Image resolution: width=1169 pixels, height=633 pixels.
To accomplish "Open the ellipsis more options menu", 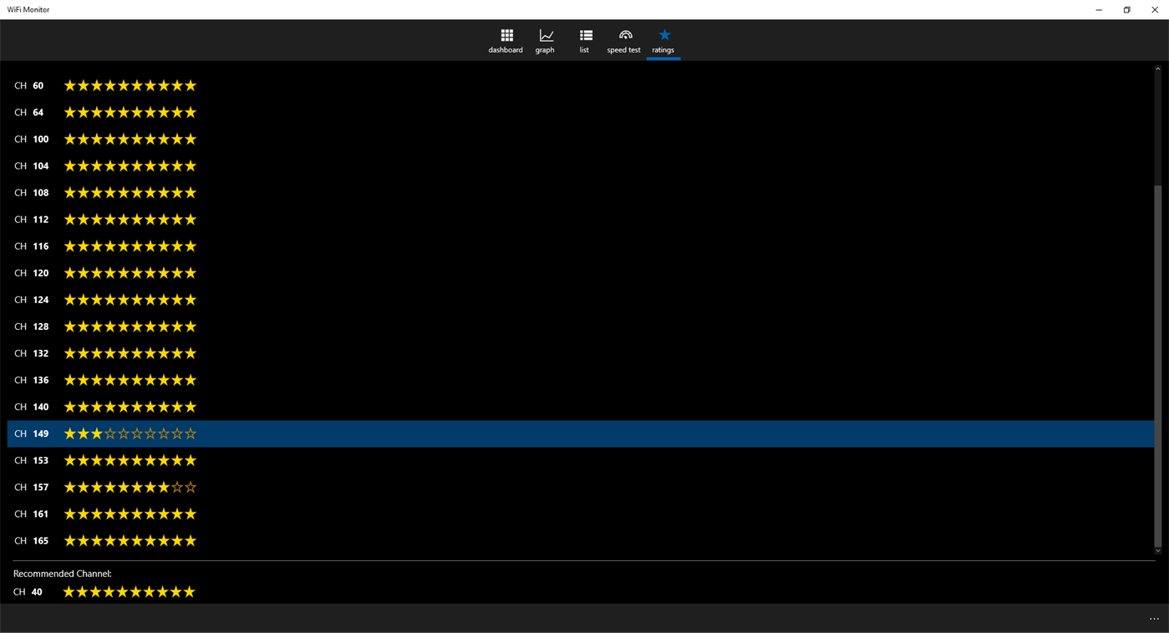I will [1153, 618].
